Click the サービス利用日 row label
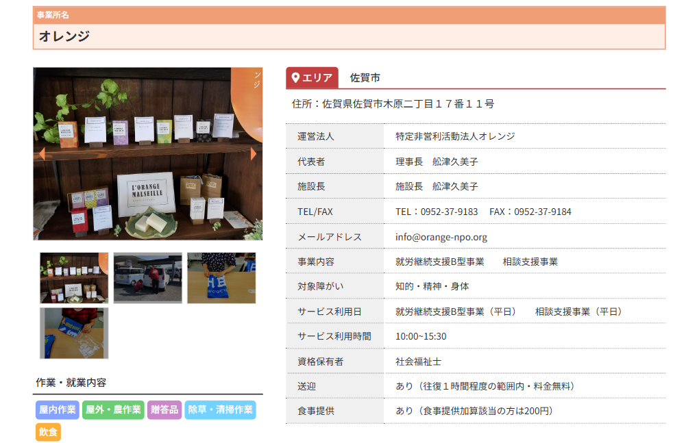 tap(330, 312)
